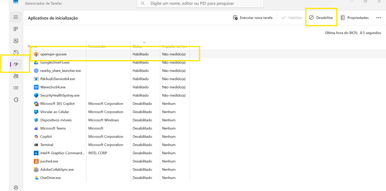This screenshot has width=386, height=191.
Task: Open Task Manager settings gear
Action: tap(16, 188)
